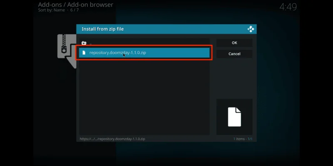Image resolution: width=333 pixels, height=166 pixels.
Task: Click the file icon beside repository.doomzday zip
Action: pyautogui.click(x=84, y=53)
